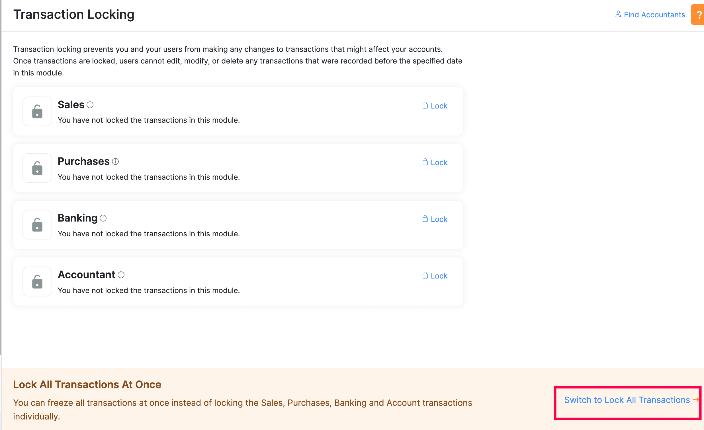Click the Sales module heading
Image resolution: width=704 pixels, height=430 pixels.
[71, 105]
